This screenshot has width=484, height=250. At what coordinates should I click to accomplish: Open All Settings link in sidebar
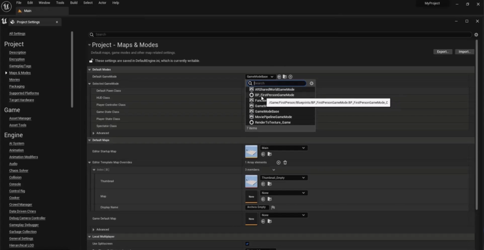tap(17, 34)
